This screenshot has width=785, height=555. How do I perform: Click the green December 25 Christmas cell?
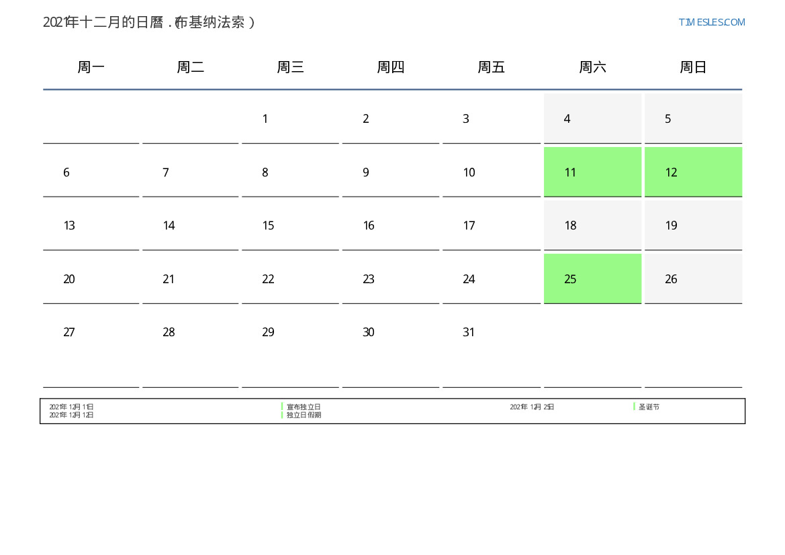pos(592,279)
